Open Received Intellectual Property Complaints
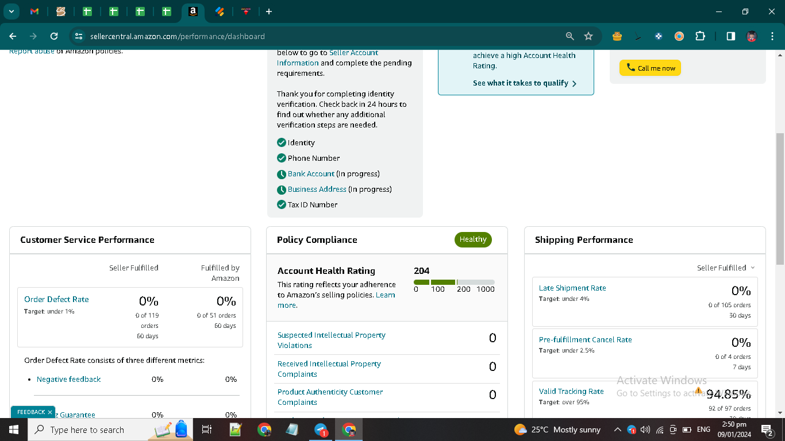Image resolution: width=785 pixels, height=441 pixels. click(329, 369)
